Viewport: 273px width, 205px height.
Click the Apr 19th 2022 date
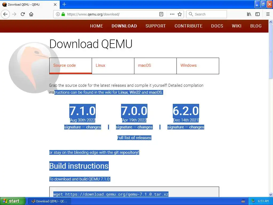click(x=134, y=120)
